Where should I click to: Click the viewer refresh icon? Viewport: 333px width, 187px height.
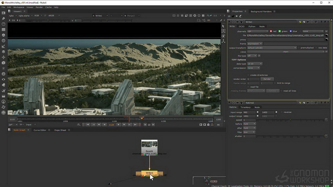click(x=194, y=16)
